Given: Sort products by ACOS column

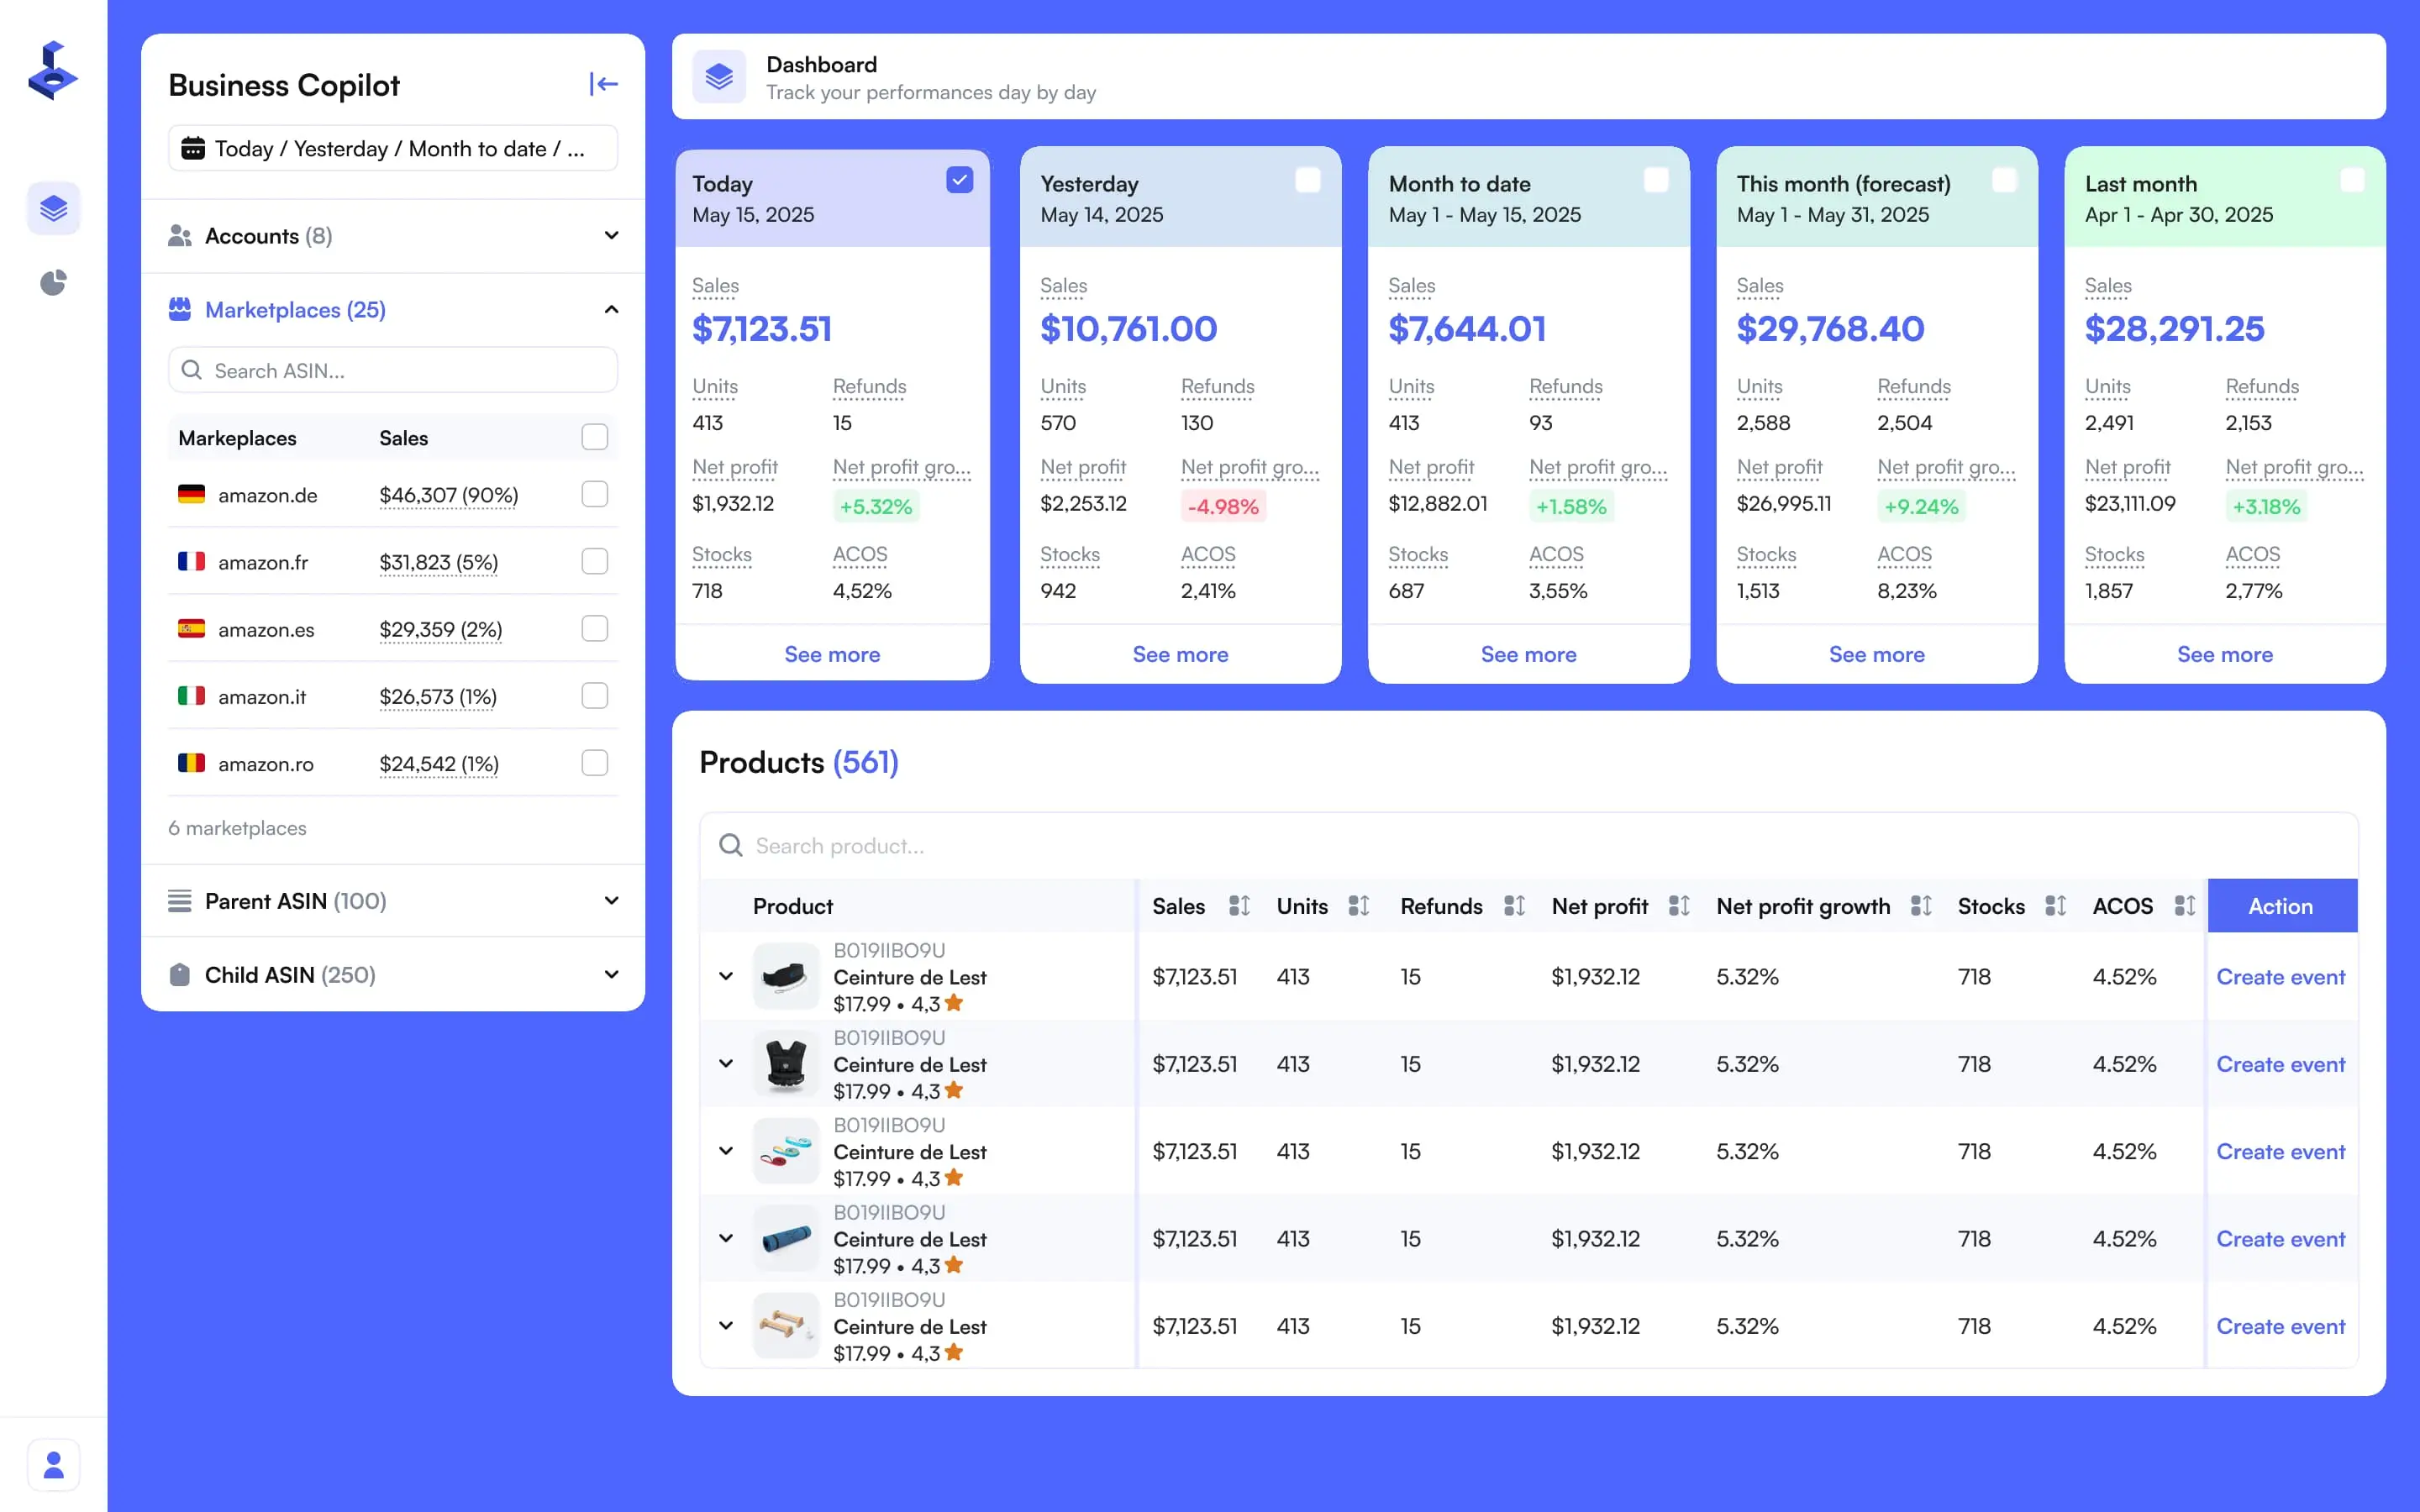Looking at the screenshot, I should [x=2184, y=906].
